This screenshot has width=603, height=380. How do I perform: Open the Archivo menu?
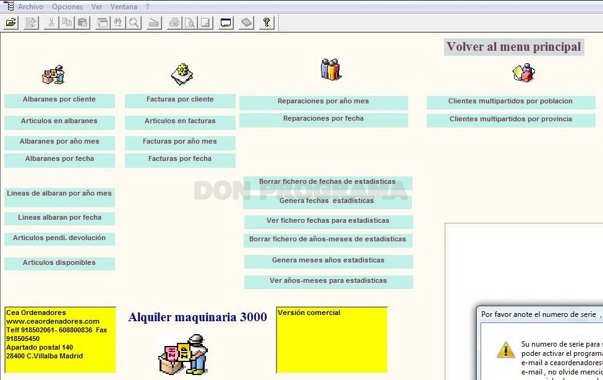pyautogui.click(x=30, y=7)
